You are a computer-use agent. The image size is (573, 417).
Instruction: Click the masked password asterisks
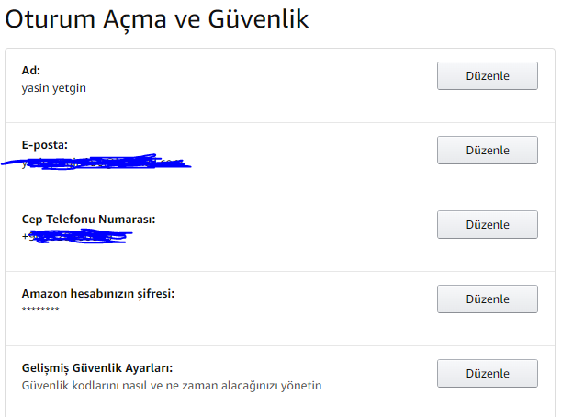tap(40, 311)
